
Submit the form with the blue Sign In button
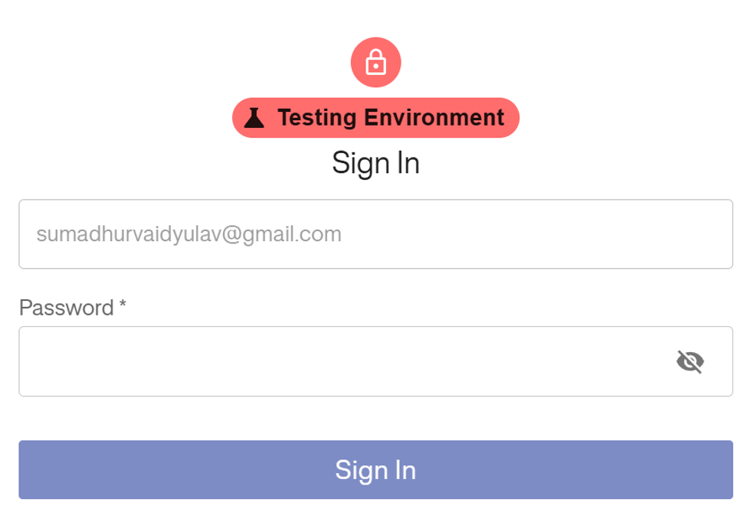375,471
